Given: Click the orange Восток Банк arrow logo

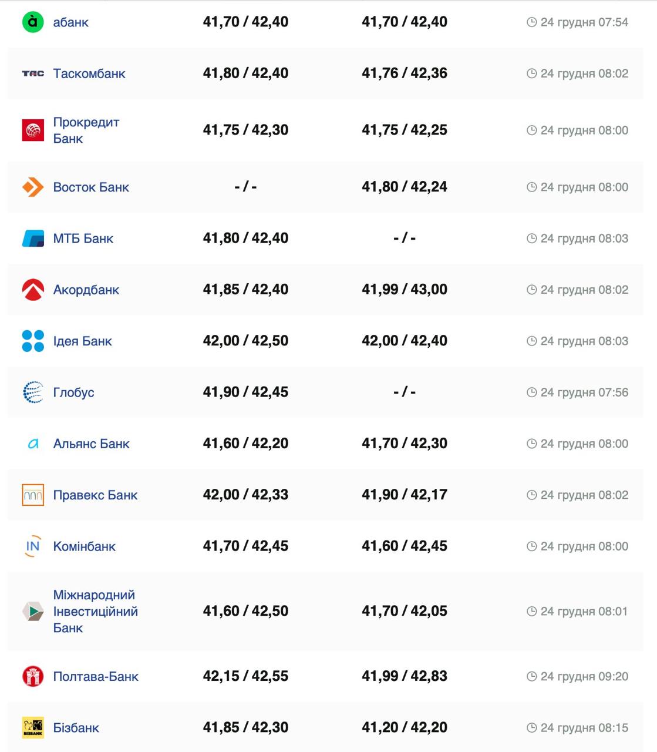Looking at the screenshot, I should pyautogui.click(x=33, y=187).
